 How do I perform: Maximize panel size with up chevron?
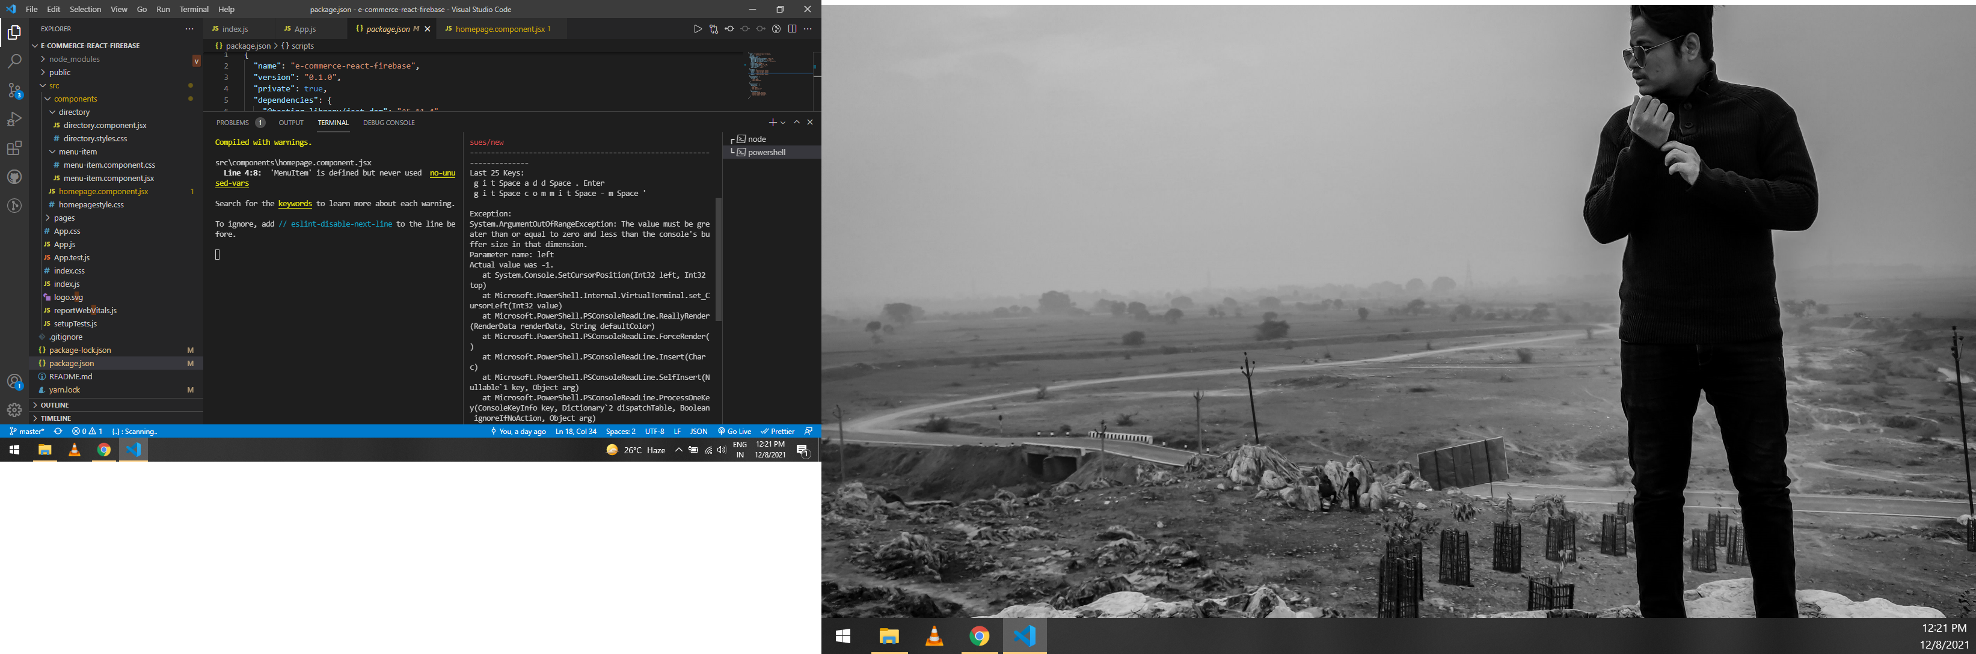pos(796,123)
